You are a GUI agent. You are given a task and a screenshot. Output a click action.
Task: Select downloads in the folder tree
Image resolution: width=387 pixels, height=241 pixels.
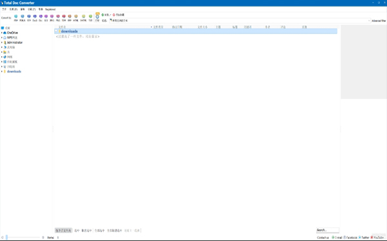(14, 72)
